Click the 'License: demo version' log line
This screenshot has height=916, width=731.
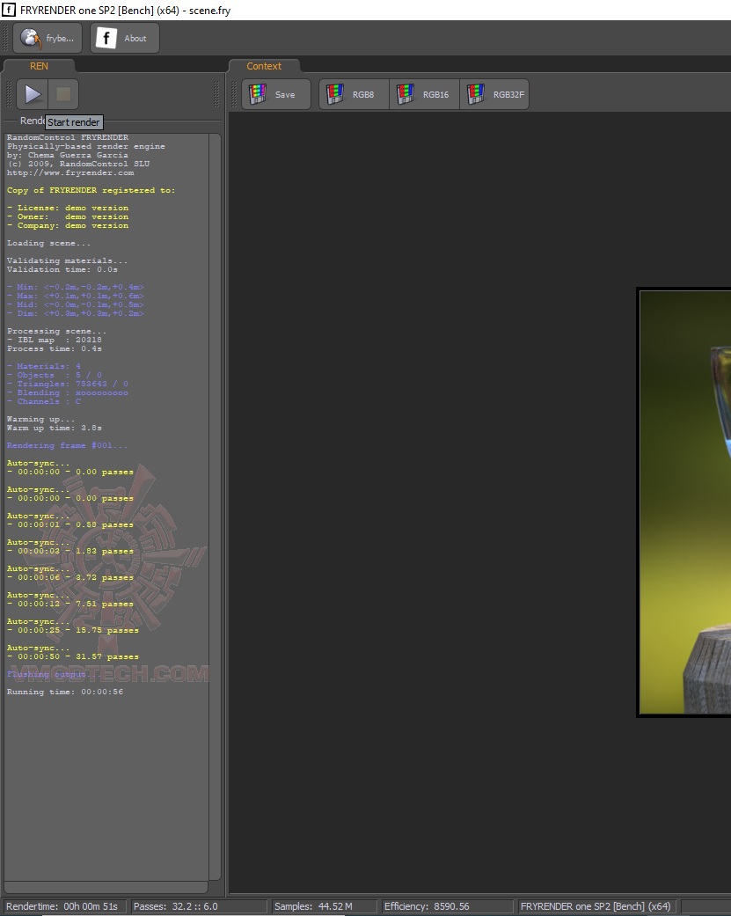[x=68, y=208]
